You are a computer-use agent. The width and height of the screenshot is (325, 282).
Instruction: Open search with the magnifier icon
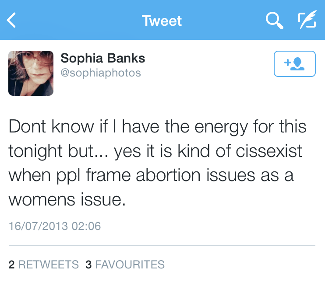click(274, 21)
